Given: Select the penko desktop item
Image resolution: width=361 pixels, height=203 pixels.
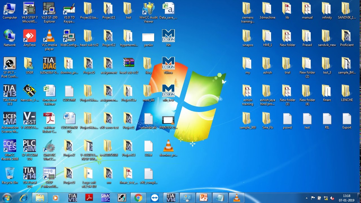Looking at the screenshot, I should click(x=148, y=39).
